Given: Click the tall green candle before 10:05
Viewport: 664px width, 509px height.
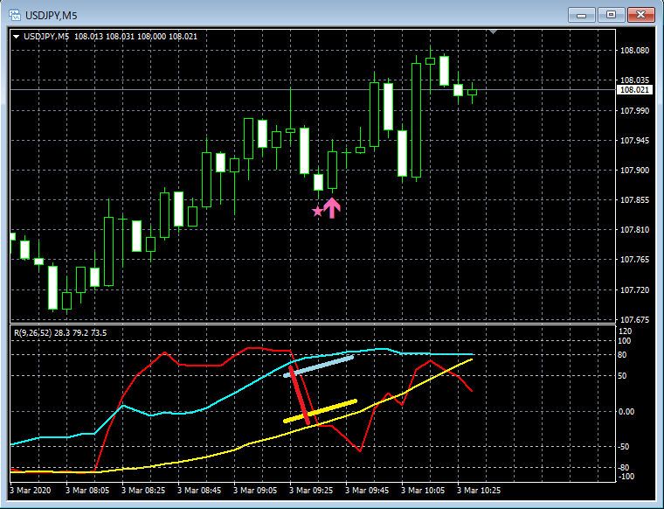Looking at the screenshot, I should coord(416,120).
